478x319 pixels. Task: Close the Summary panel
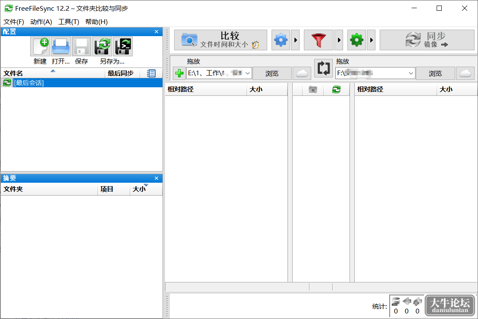(156, 178)
